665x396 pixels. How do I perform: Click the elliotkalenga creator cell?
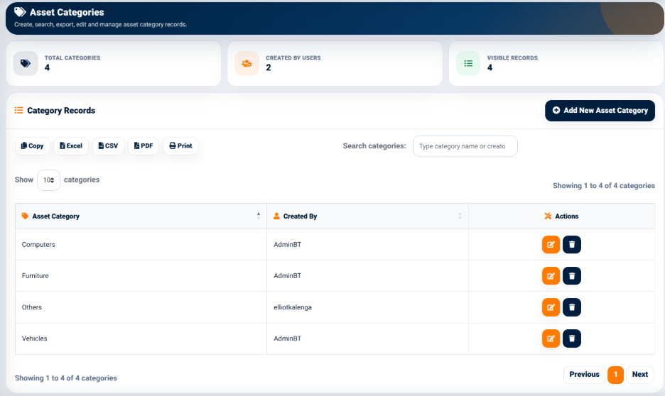[x=367, y=307]
